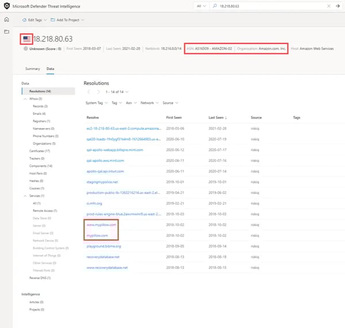
Task: Open the System Tag filter dropdown
Action: click(x=97, y=103)
